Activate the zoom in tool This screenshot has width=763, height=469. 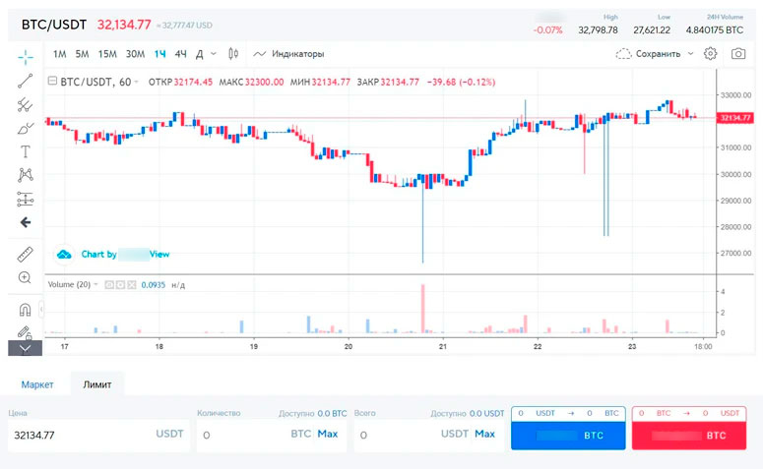click(25, 277)
